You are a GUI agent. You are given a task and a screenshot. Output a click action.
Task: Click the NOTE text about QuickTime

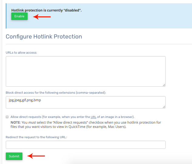pyautogui.click(x=85, y=125)
